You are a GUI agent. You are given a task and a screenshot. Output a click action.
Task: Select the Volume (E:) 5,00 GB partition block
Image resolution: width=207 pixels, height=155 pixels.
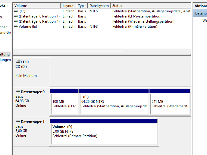point(104,133)
